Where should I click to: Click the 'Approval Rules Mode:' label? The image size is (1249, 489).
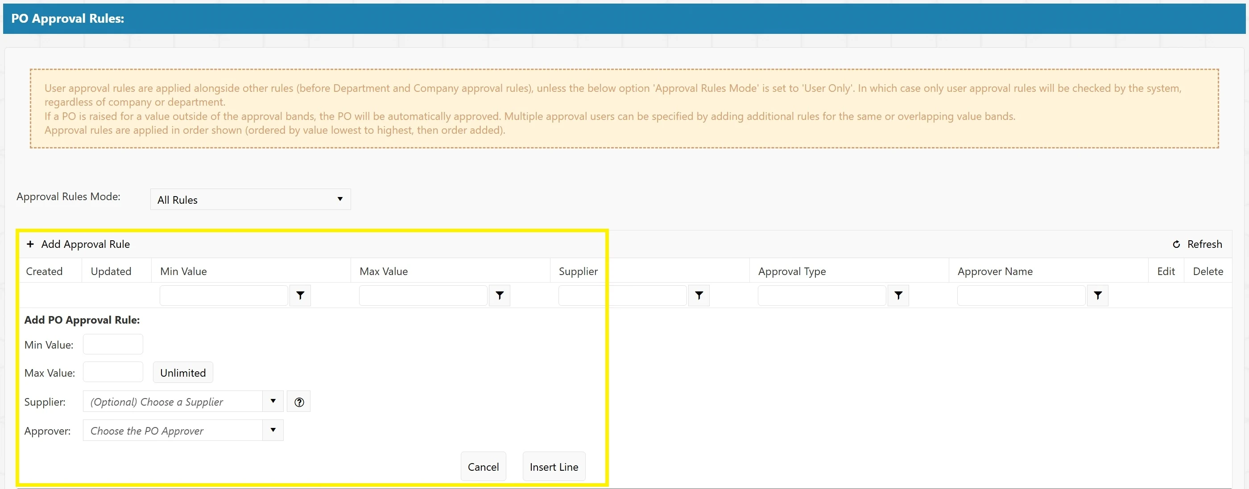click(x=68, y=196)
